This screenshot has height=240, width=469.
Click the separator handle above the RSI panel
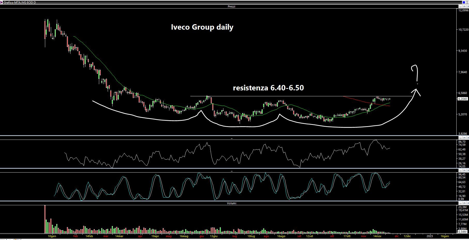tap(231, 139)
